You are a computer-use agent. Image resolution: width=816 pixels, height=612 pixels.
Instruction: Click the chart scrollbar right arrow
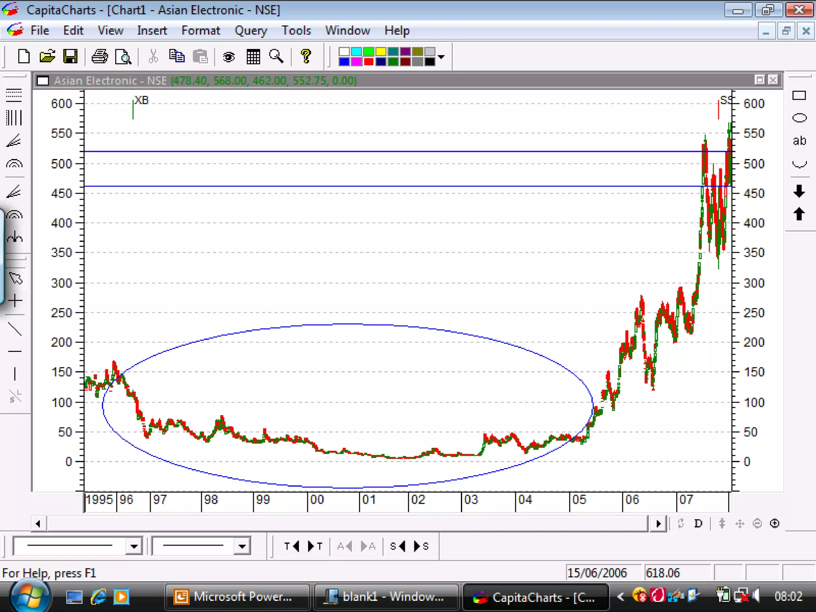(658, 524)
